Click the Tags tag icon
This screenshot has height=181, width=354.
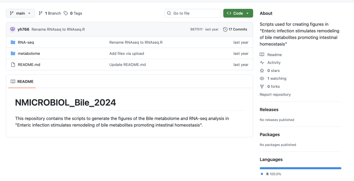(66, 13)
